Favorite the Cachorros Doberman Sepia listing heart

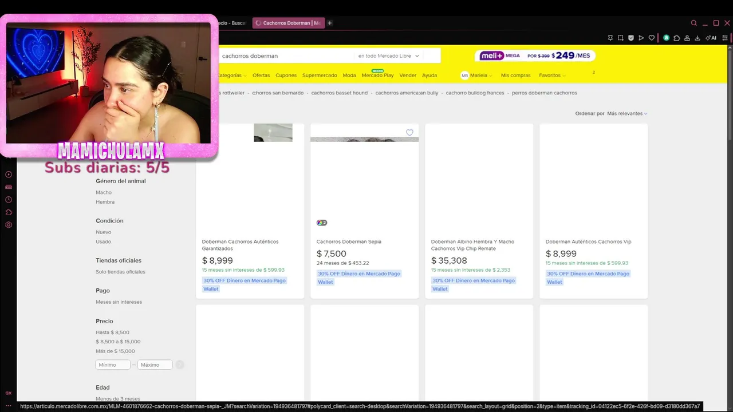click(x=409, y=133)
